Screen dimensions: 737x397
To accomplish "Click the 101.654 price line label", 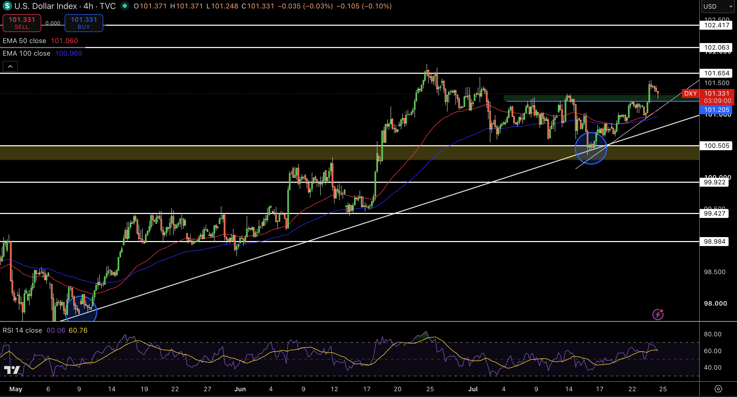I will click(x=716, y=73).
